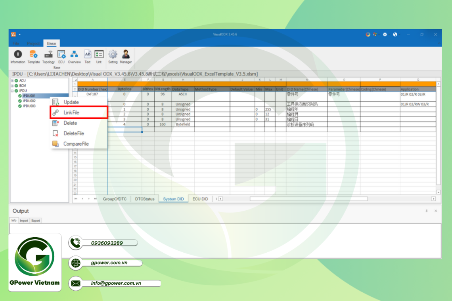452x301 pixels.
Task: Click the vertical scrollbar up arrow
Action: point(439,84)
